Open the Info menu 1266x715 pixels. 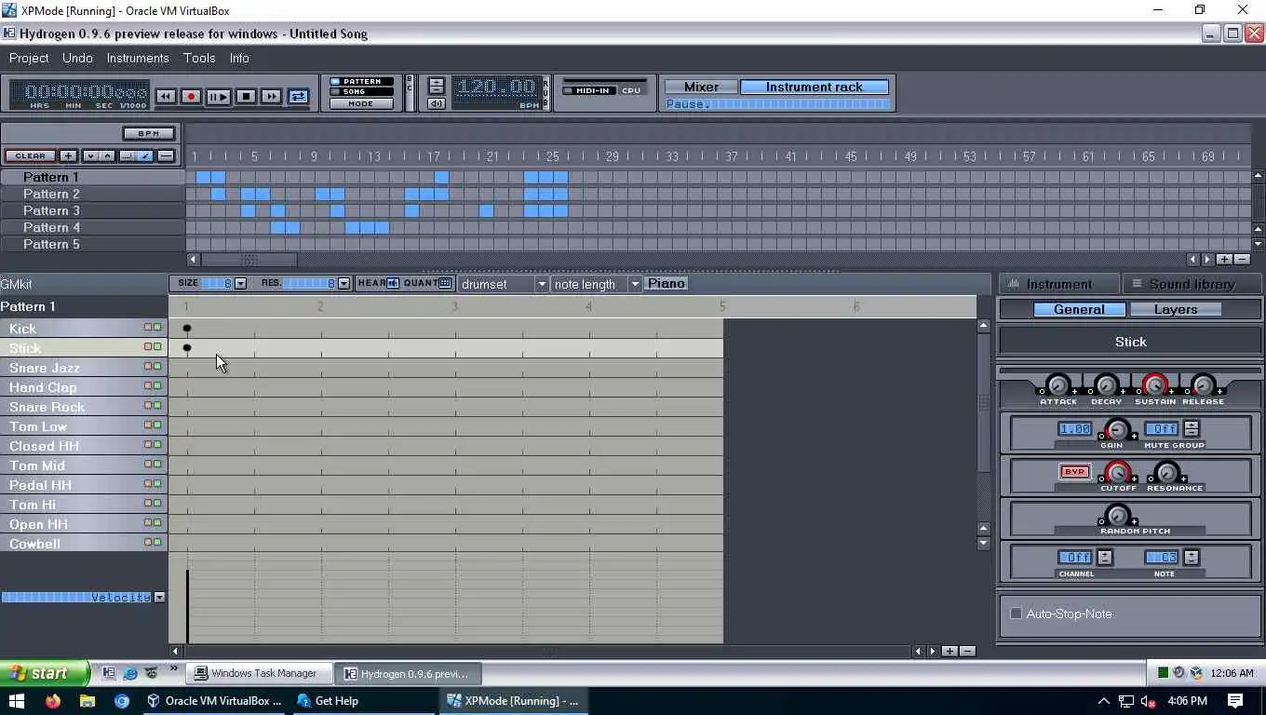239,58
